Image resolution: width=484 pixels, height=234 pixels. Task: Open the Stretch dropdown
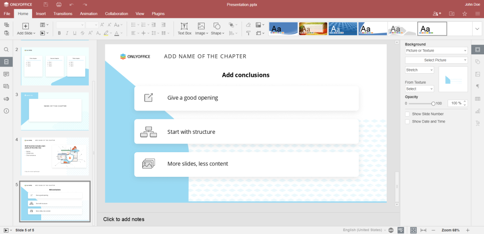[420, 70]
